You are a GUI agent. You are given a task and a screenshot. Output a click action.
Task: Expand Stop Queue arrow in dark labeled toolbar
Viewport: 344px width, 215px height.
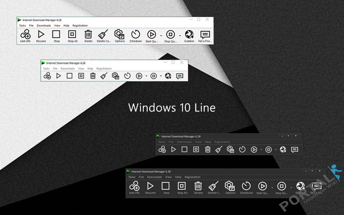tap(291, 188)
